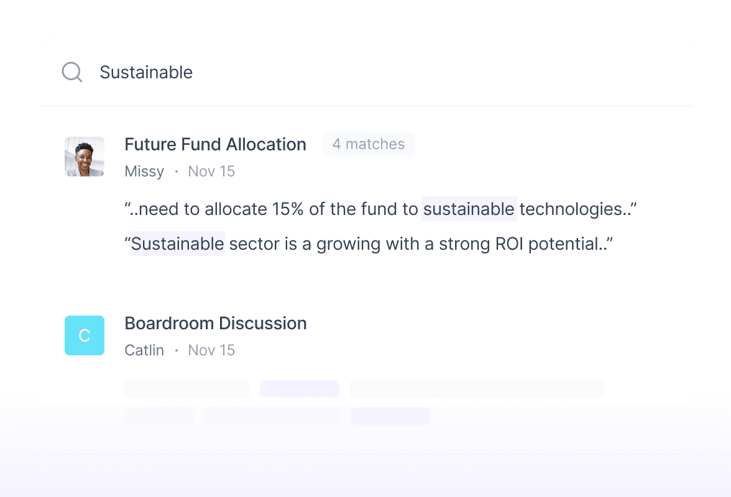Click leftmost gray placeholder in upper skeleton row
Viewport: 731px width, 497px height.
point(186,389)
